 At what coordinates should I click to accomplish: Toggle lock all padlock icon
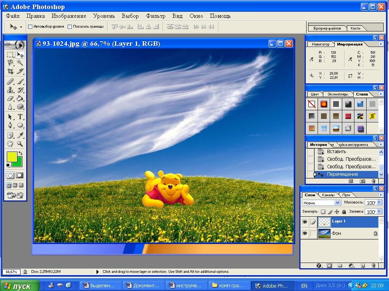coord(344,211)
